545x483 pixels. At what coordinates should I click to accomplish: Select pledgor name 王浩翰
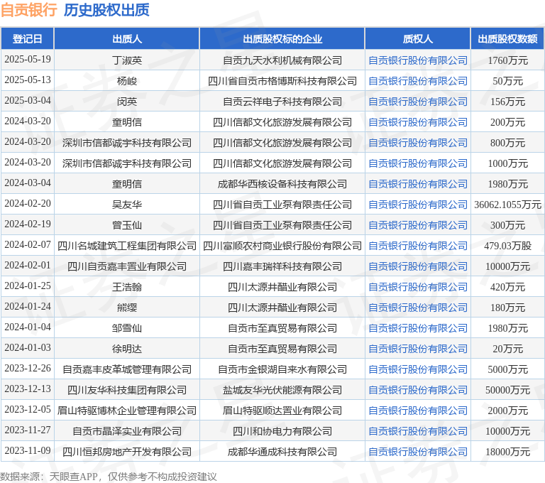(127, 287)
